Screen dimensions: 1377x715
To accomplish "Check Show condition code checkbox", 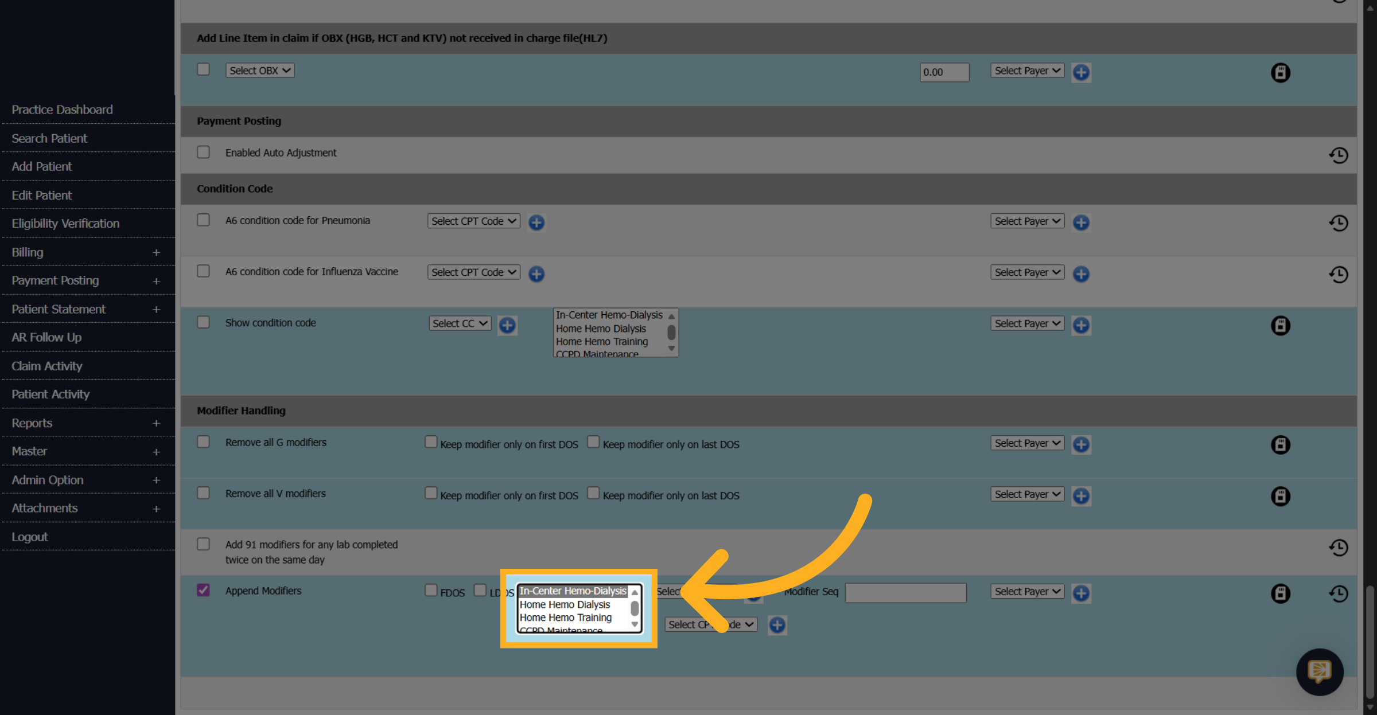I will 203,322.
